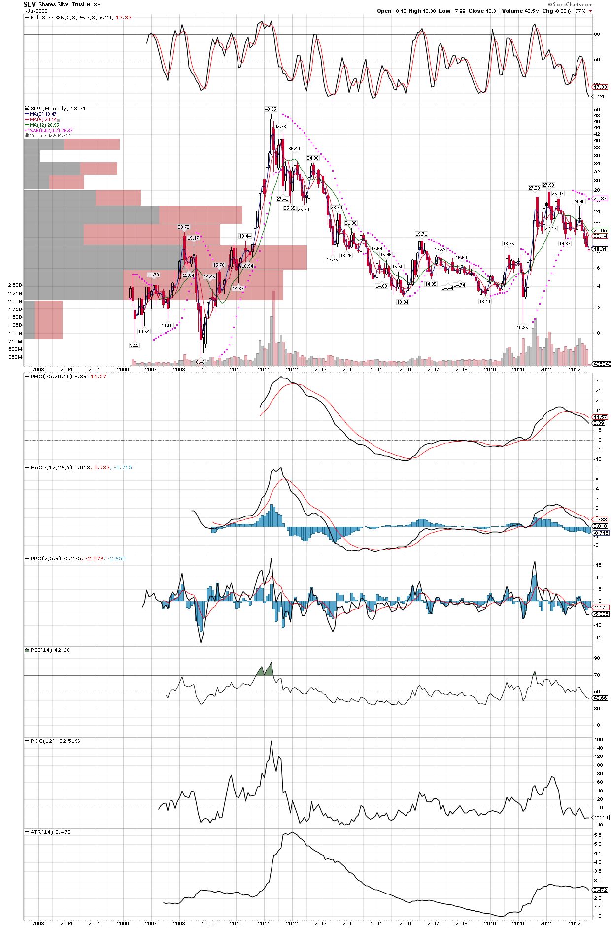Click the 20.73 price annotation
Image resolution: width=611 pixels, height=928 pixels.
pyautogui.click(x=184, y=227)
